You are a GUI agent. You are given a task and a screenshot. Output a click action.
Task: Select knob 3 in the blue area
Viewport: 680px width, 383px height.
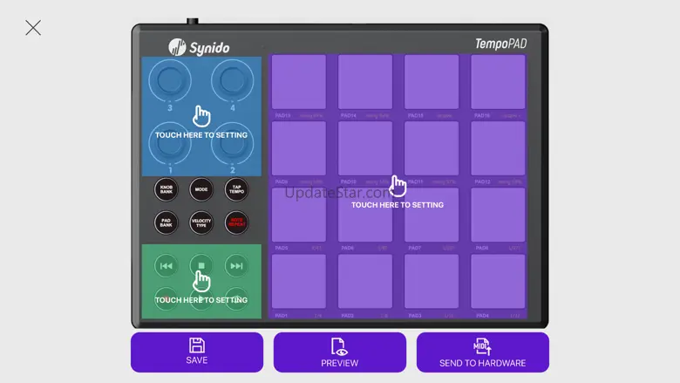pos(170,80)
